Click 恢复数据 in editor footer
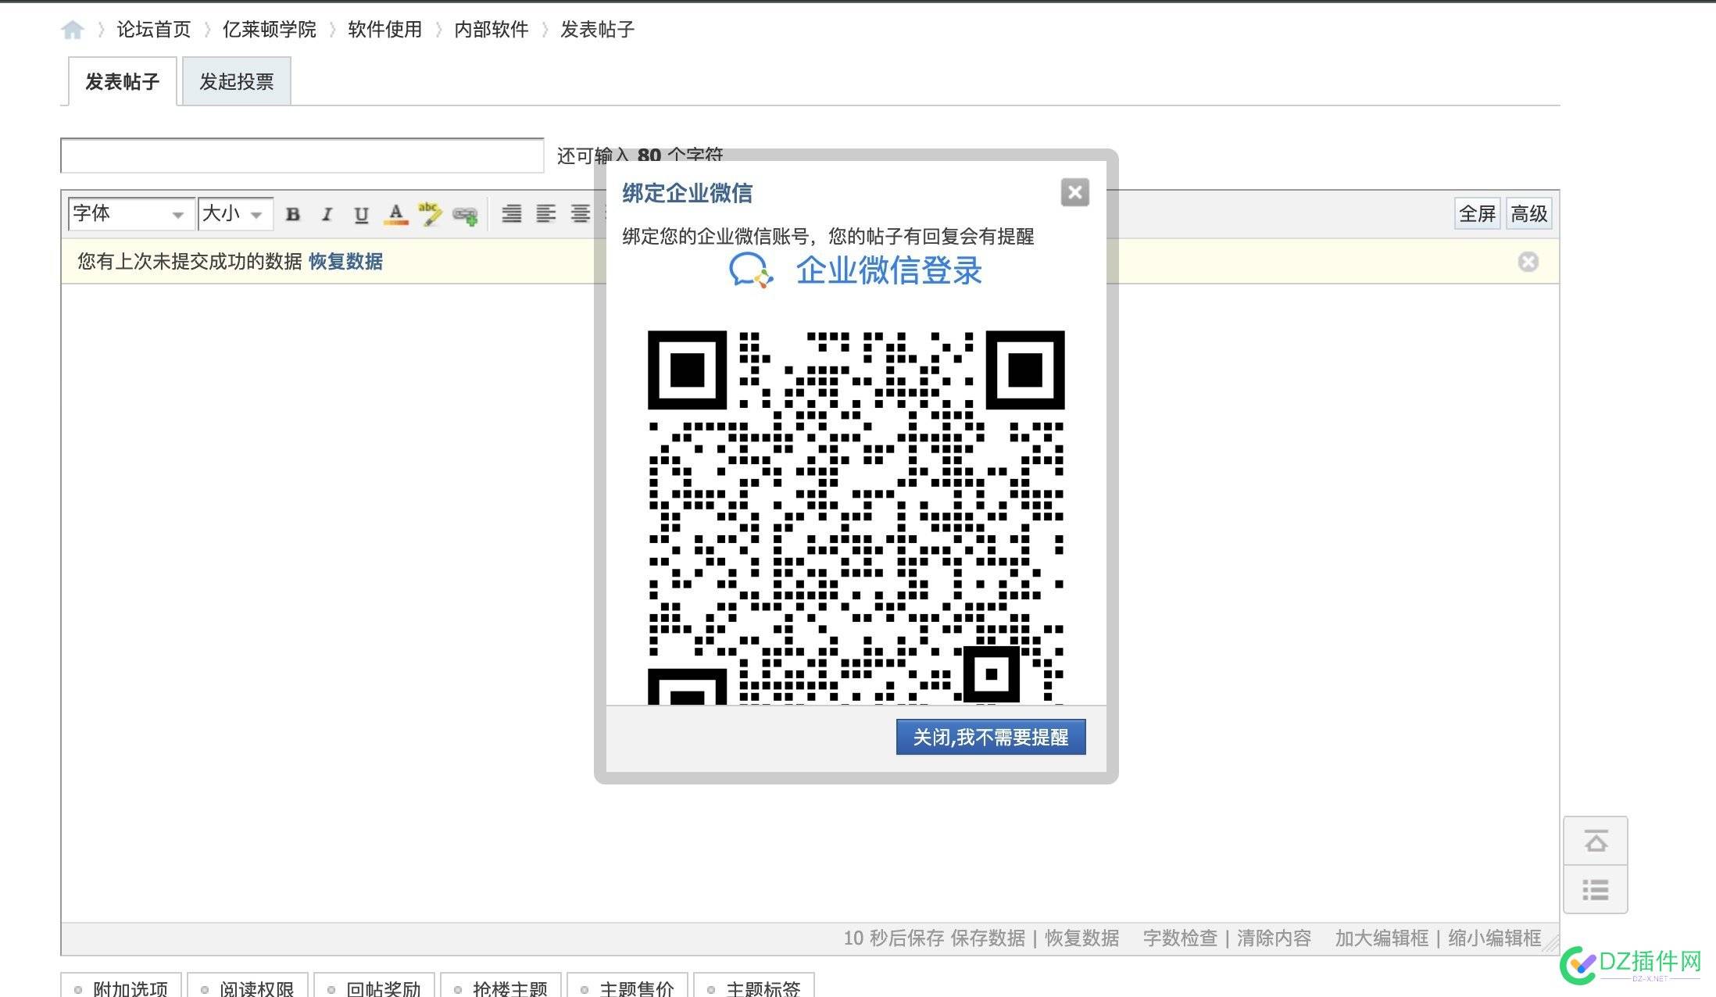The image size is (1716, 997). tap(1082, 938)
